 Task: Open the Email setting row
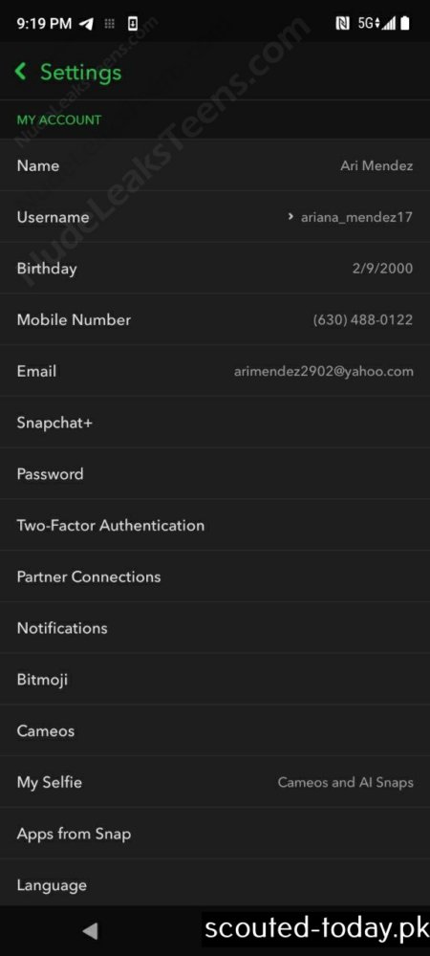tap(215, 371)
